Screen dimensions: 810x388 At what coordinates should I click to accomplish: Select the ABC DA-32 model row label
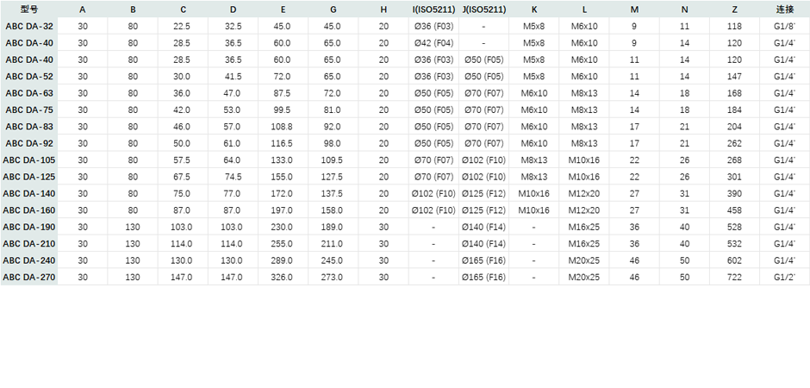(28, 27)
